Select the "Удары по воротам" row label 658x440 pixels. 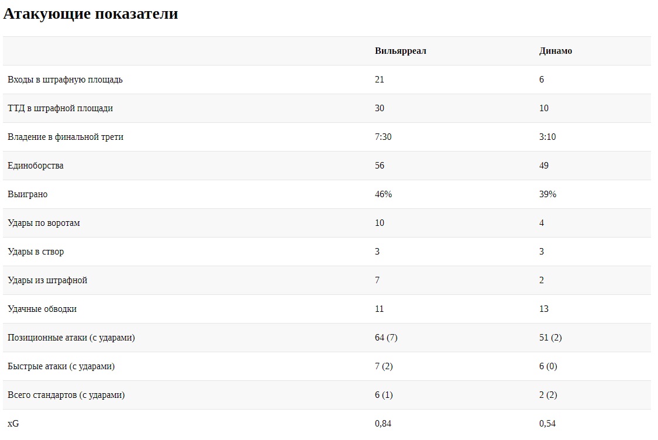pyautogui.click(x=44, y=223)
